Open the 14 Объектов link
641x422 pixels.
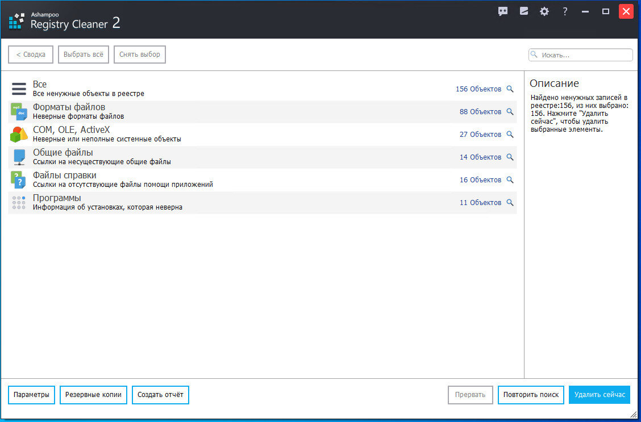[480, 157]
